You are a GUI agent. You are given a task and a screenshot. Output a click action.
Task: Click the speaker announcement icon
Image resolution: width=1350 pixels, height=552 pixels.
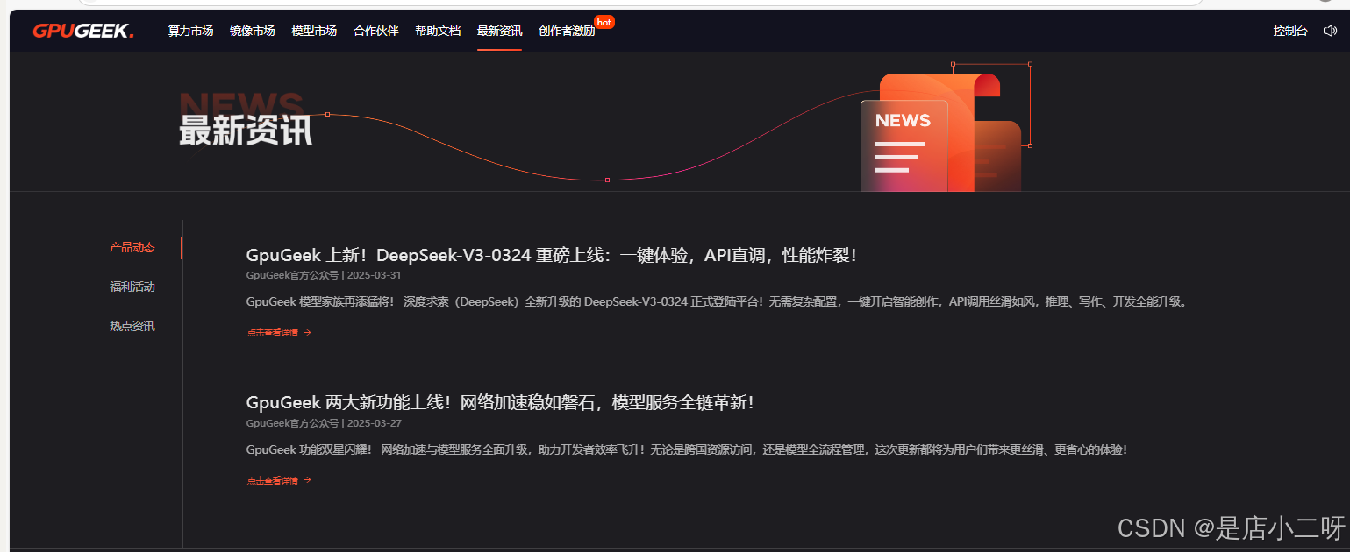tap(1330, 31)
